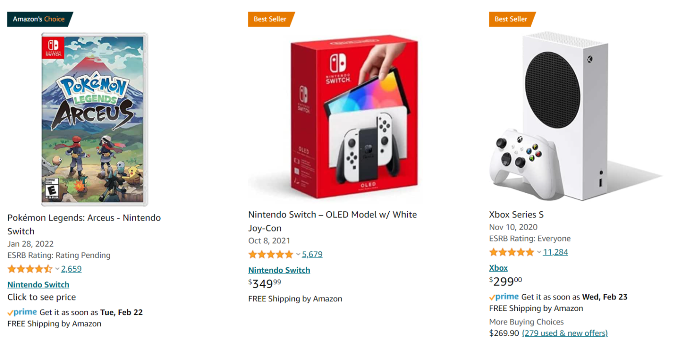Open the Pokémon Legends Arceus product image
The height and width of the screenshot is (345, 686).
[94, 119]
